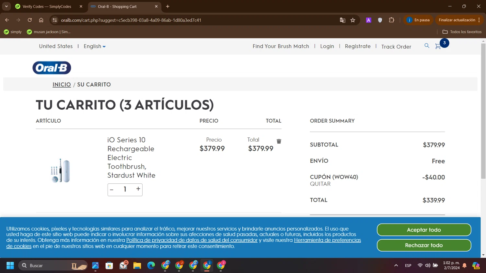Select the Oral-B - Shopping Cart tab
Viewport: 486px width, 273px height.
125,6
